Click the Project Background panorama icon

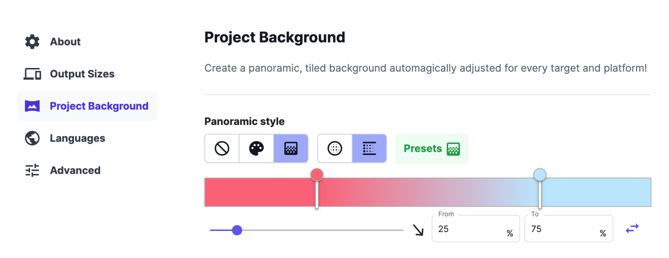(x=32, y=106)
